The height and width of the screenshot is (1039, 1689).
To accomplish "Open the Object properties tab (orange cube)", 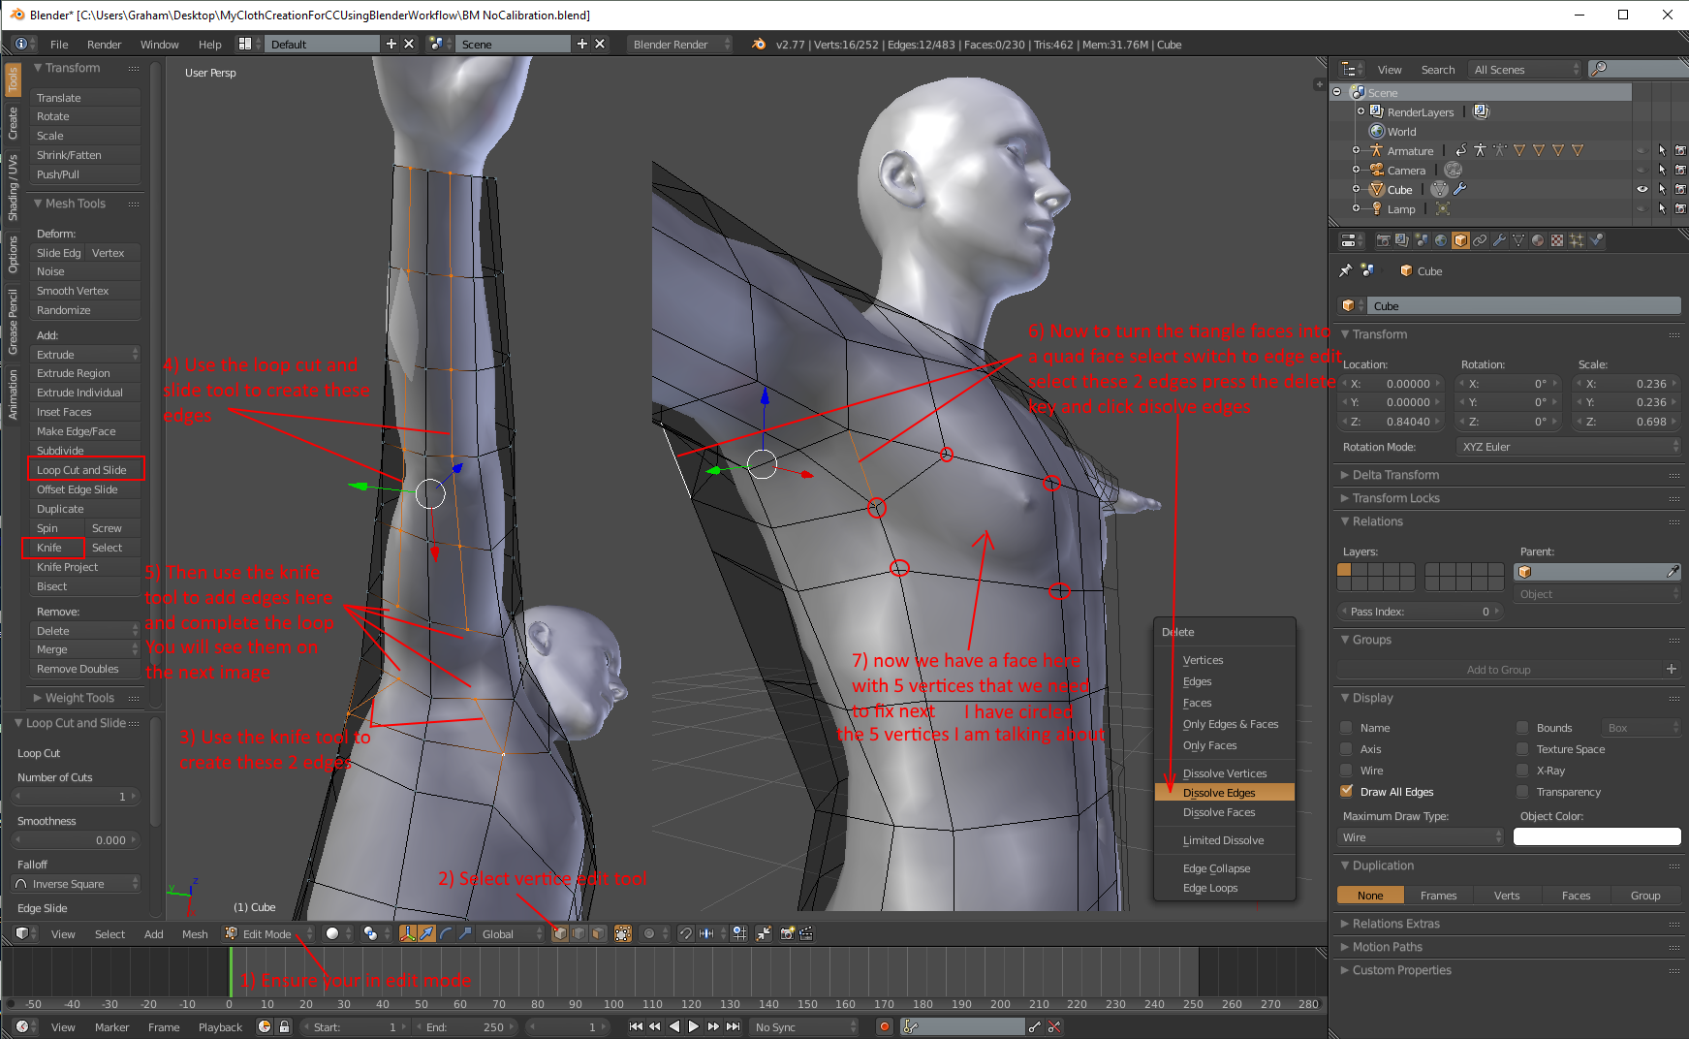I will 1460,240.
